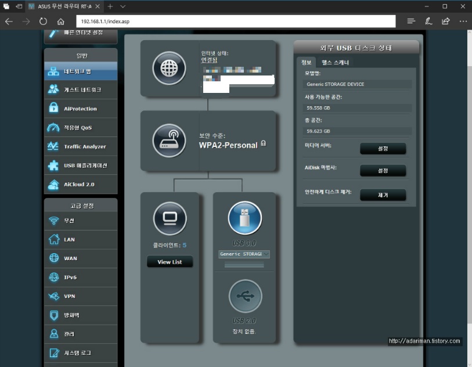Click Remove (제거) to safely eject disk
The image size is (472, 367).
click(x=383, y=195)
